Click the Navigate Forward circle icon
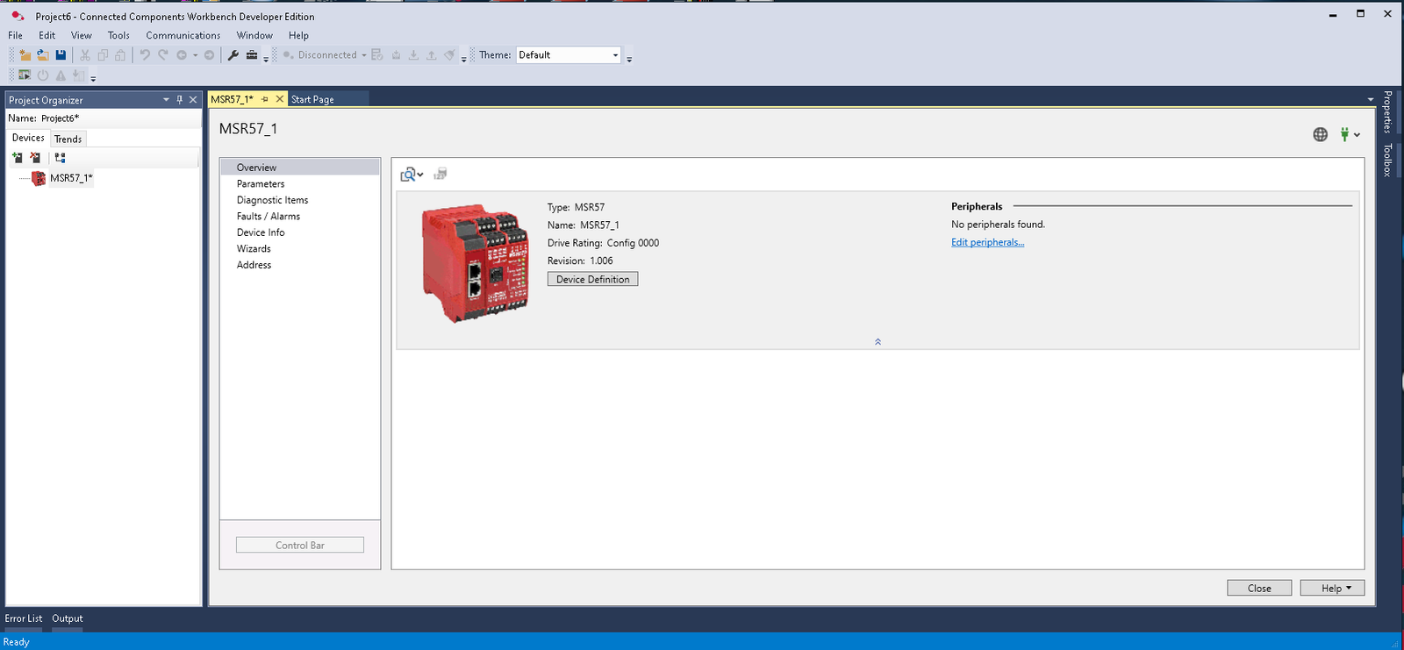This screenshot has width=1404, height=650. point(209,54)
